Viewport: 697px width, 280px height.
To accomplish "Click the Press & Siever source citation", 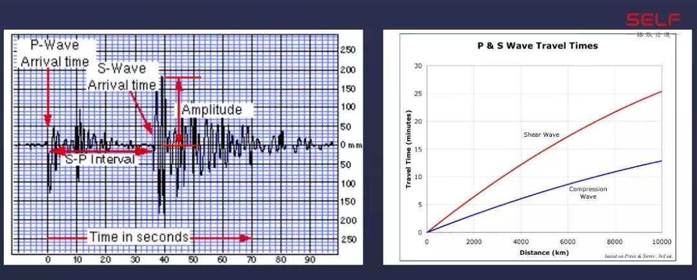I will [x=637, y=257].
